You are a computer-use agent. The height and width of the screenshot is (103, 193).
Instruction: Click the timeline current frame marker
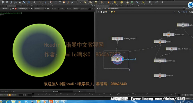click(x=33, y=94)
